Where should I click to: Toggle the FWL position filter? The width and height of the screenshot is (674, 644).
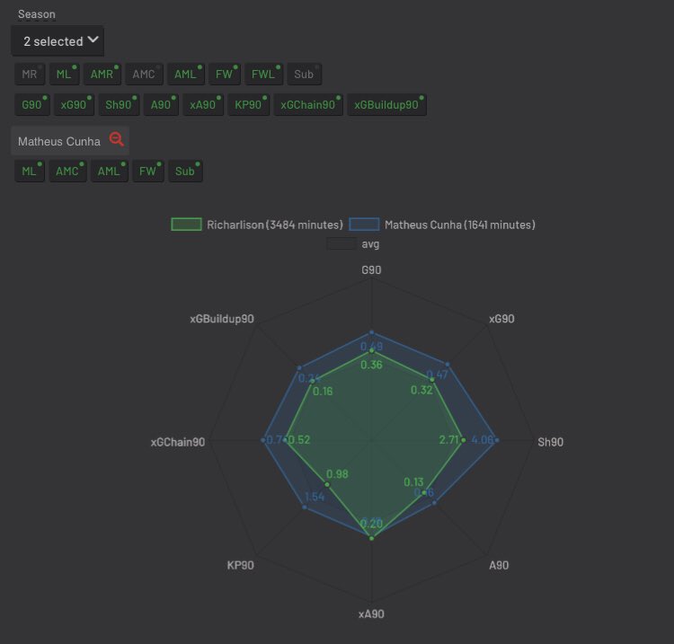(x=263, y=74)
